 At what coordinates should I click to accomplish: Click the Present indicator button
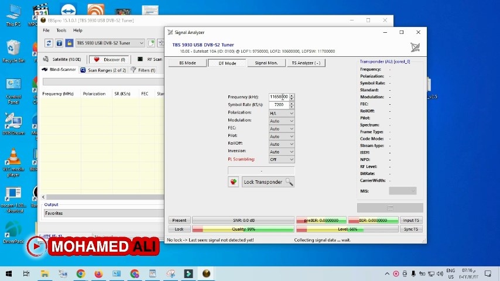179,220
